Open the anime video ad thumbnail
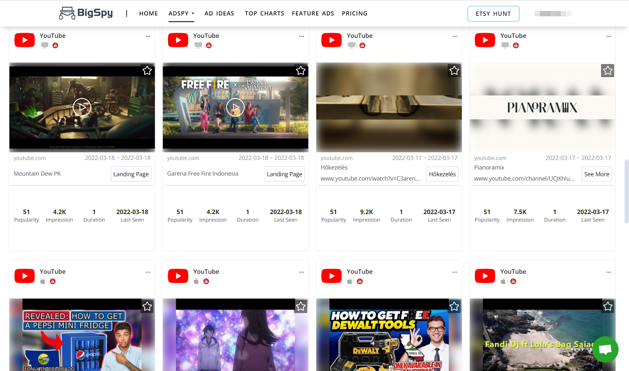629x371 pixels. [235, 335]
